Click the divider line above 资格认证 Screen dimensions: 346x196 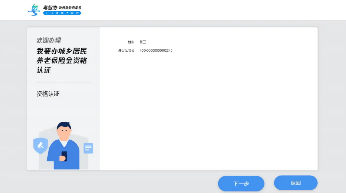63,82
